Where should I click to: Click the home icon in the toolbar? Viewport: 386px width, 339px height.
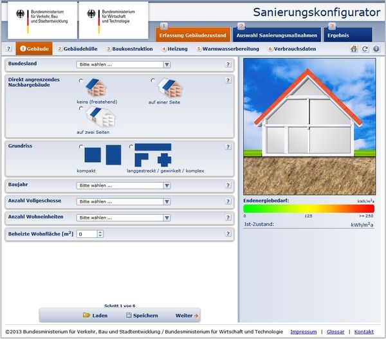(354, 49)
